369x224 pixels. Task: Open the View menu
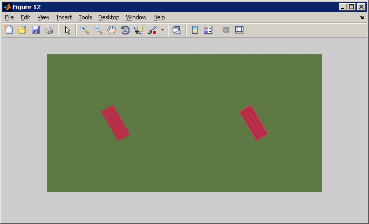tap(43, 17)
